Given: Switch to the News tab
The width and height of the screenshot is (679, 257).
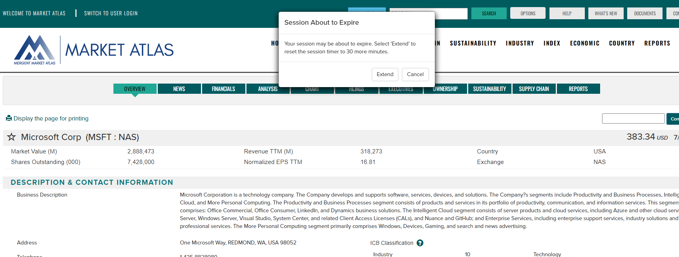Looking at the screenshot, I should tap(179, 89).
